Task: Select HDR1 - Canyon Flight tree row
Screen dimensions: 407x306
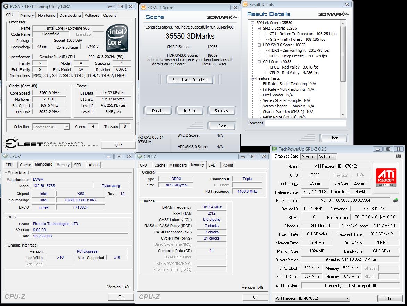Action: [299, 50]
